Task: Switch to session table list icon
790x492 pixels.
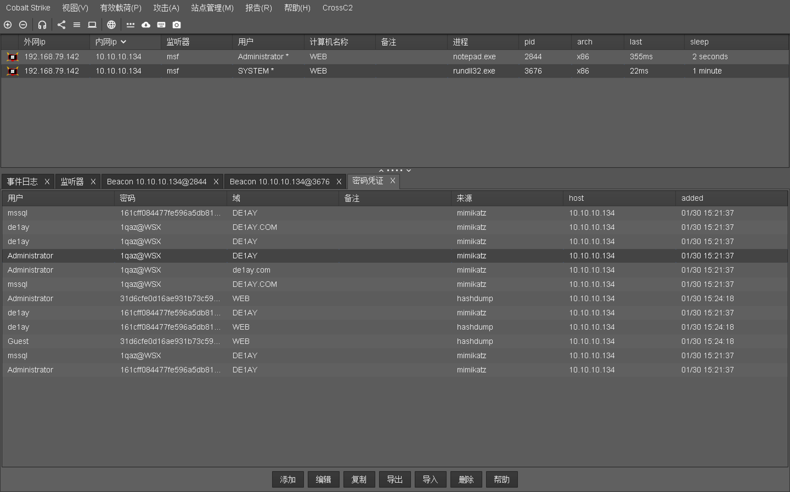Action: [77, 25]
